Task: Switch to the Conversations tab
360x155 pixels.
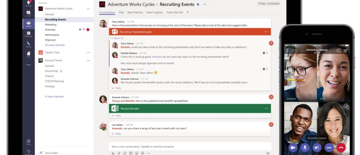Action: [x=107, y=12]
